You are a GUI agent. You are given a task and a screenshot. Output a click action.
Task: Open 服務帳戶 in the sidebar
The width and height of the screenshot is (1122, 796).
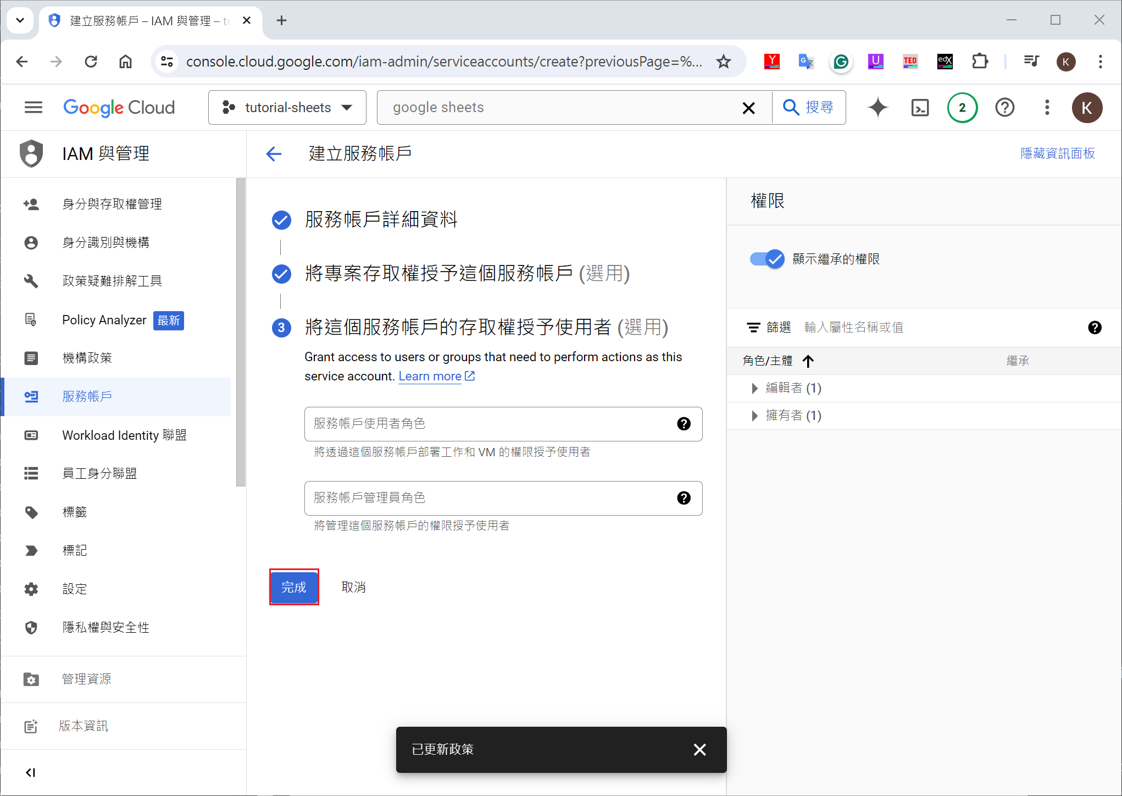[x=87, y=396]
